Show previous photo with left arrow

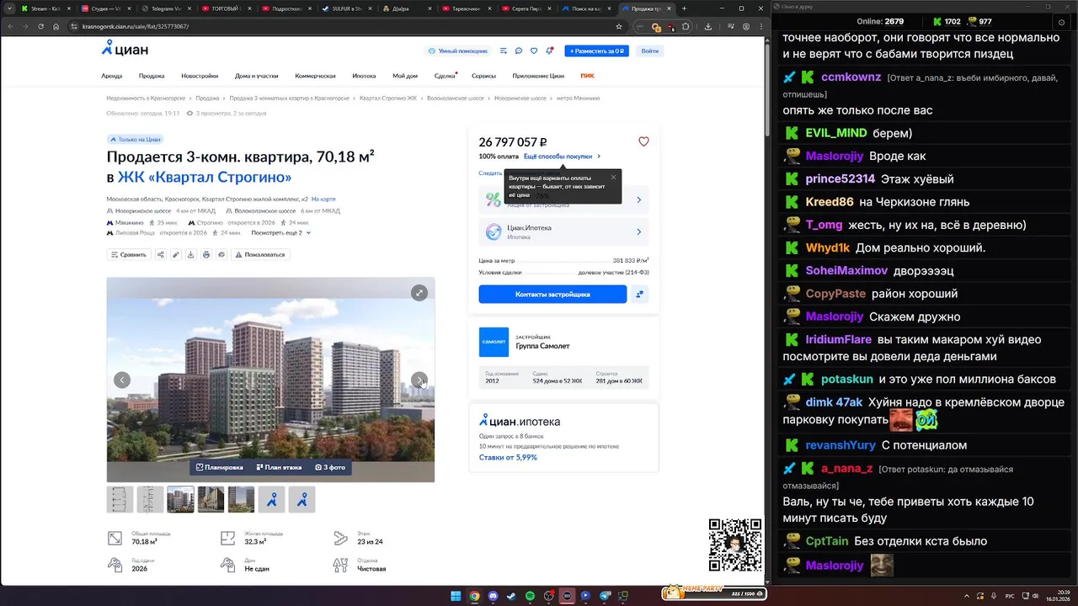(122, 380)
